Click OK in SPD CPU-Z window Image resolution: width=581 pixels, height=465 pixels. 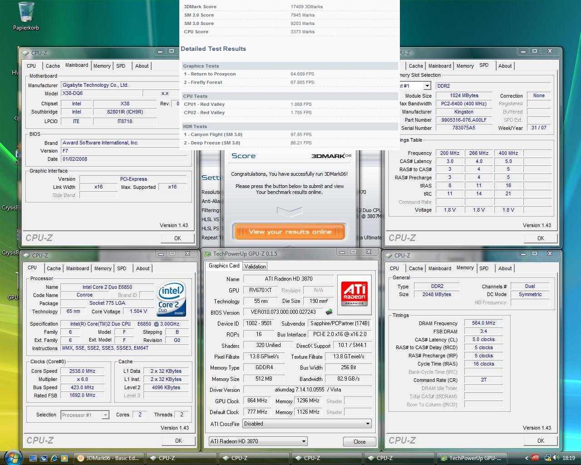click(541, 238)
